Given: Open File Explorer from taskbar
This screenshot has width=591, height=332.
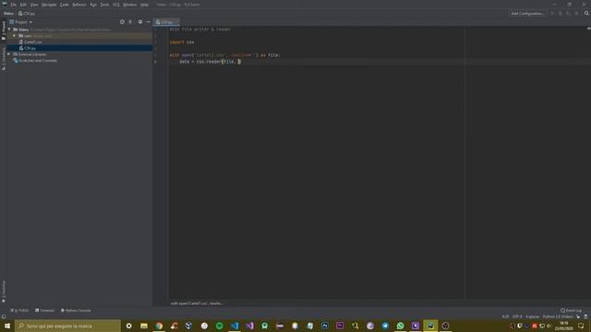Looking at the screenshot, I should click(144, 326).
